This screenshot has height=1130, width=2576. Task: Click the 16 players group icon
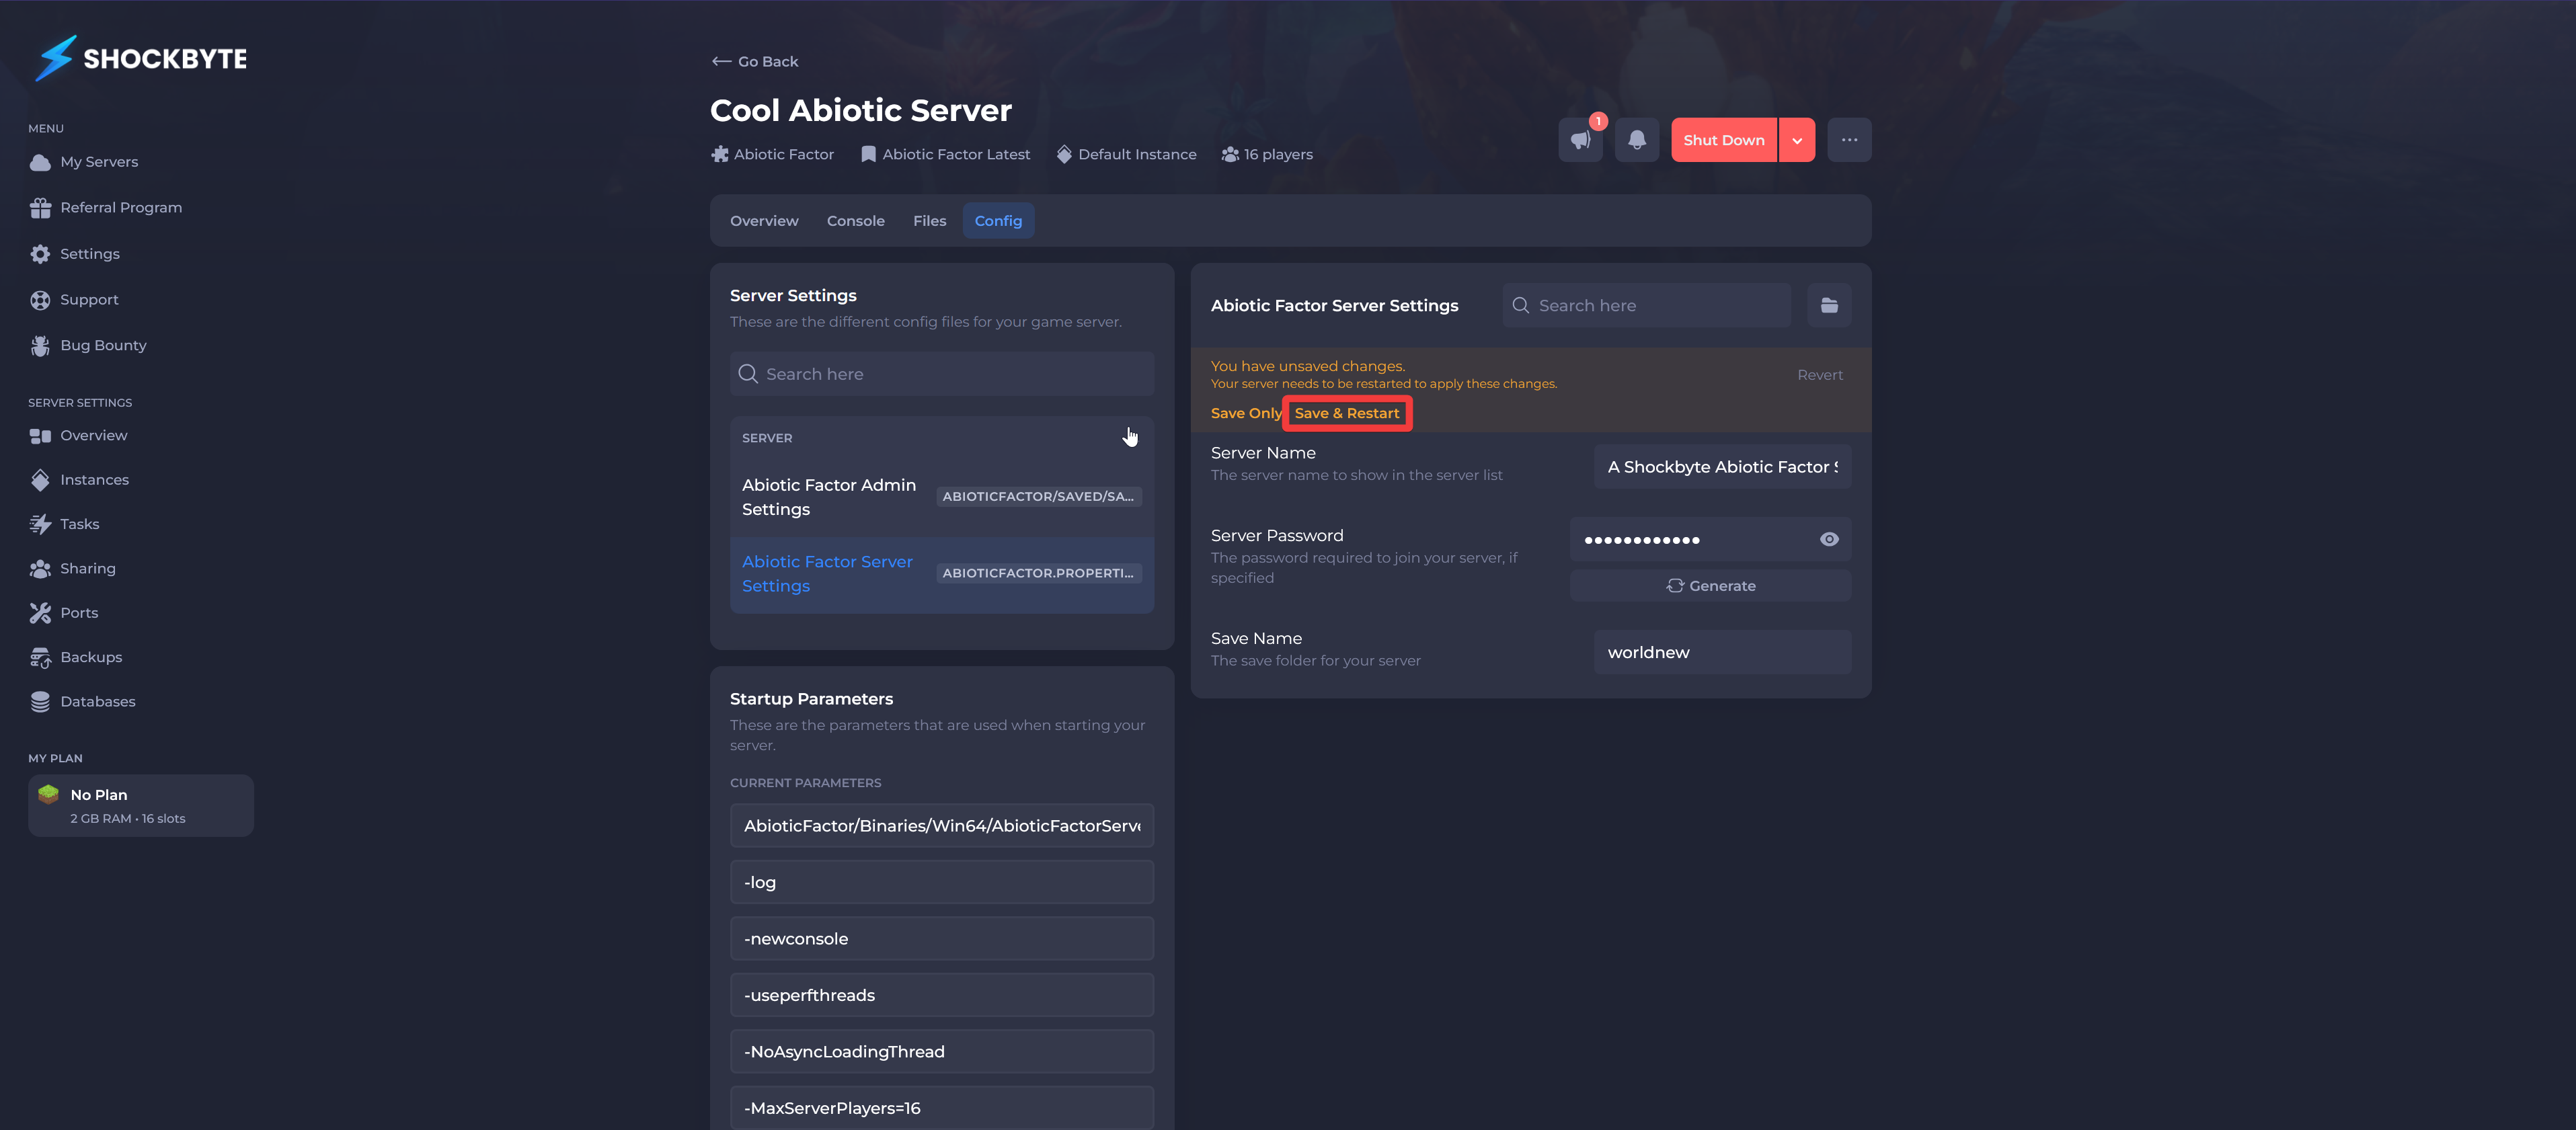1230,154
